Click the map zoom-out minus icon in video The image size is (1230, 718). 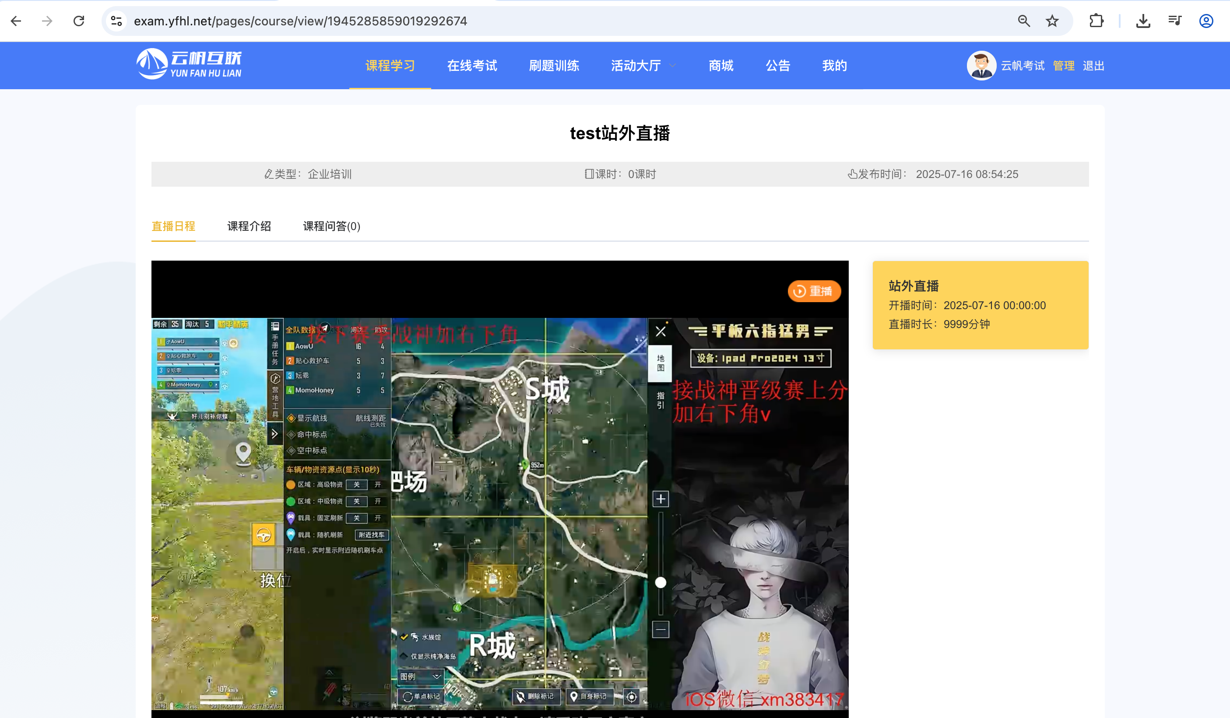click(661, 629)
